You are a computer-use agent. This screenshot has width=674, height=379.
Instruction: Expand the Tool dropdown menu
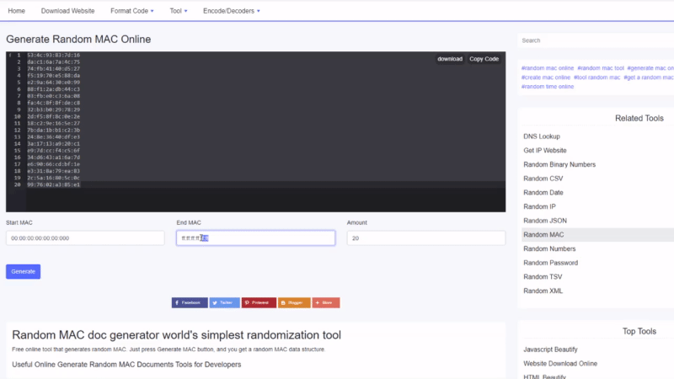(x=178, y=11)
